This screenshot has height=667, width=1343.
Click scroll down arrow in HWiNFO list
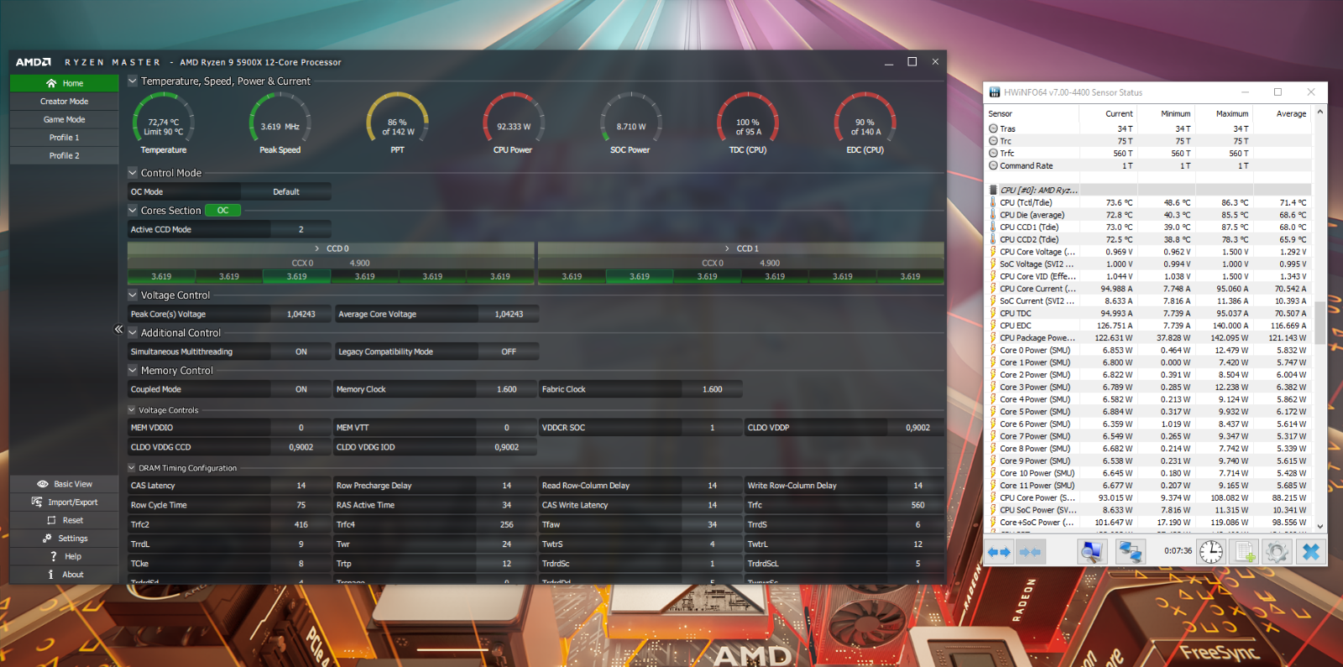point(1320,526)
